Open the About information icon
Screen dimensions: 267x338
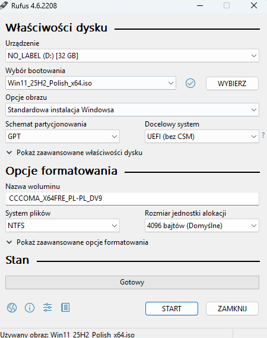pyautogui.click(x=30, y=308)
